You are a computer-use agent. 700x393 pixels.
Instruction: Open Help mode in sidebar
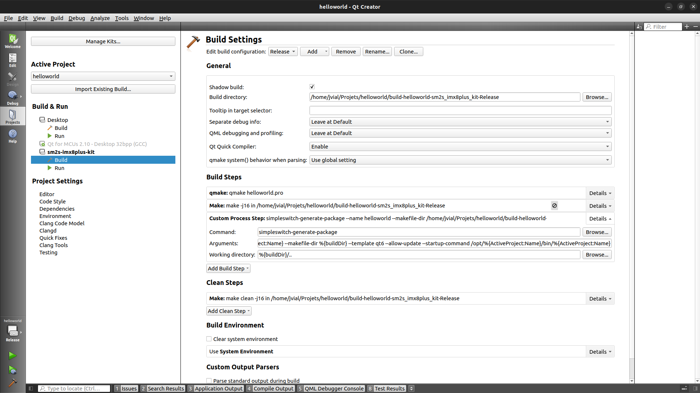point(12,136)
